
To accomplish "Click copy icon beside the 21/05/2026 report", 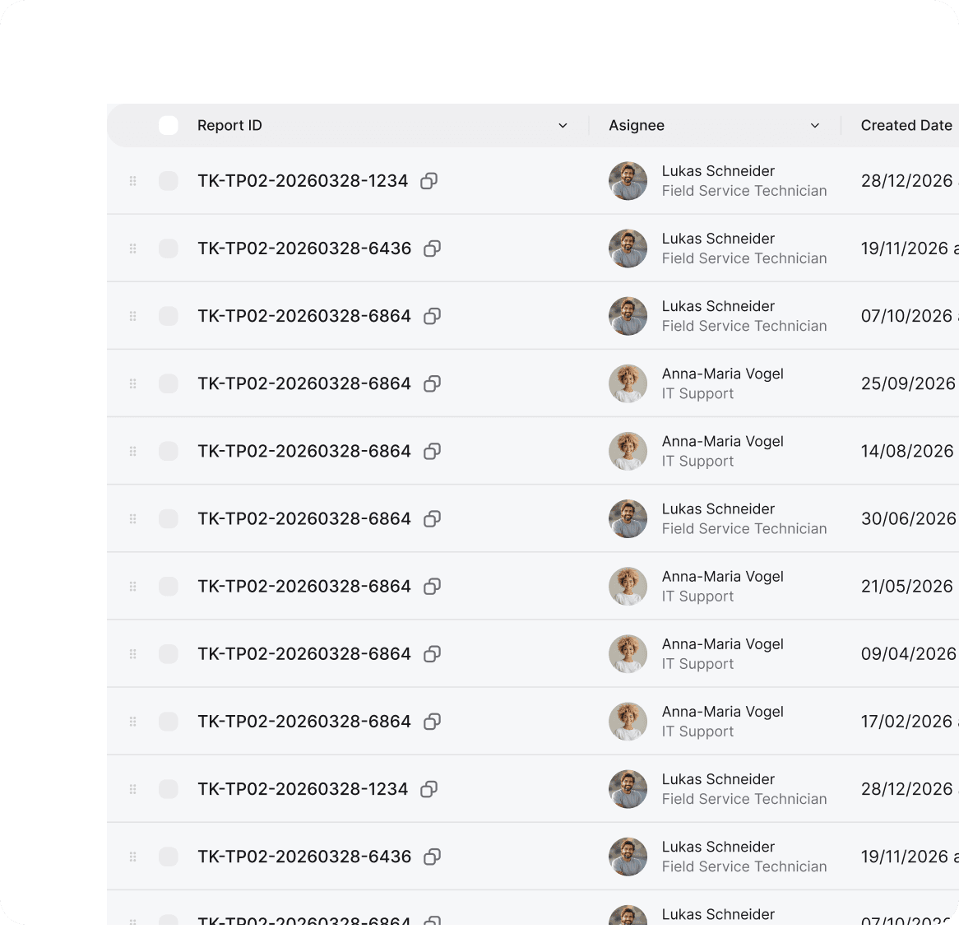I will pos(432,587).
